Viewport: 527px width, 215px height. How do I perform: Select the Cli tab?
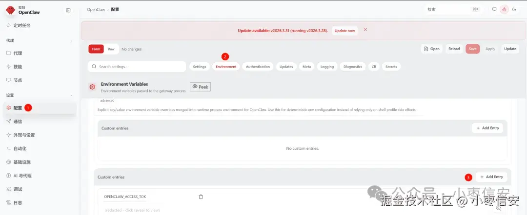click(x=374, y=67)
